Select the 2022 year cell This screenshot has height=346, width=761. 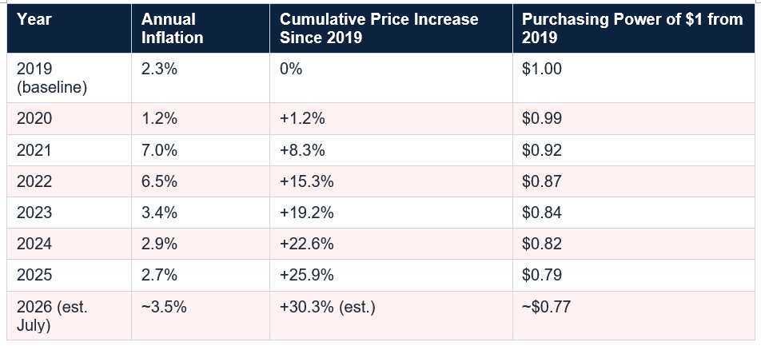click(x=69, y=181)
